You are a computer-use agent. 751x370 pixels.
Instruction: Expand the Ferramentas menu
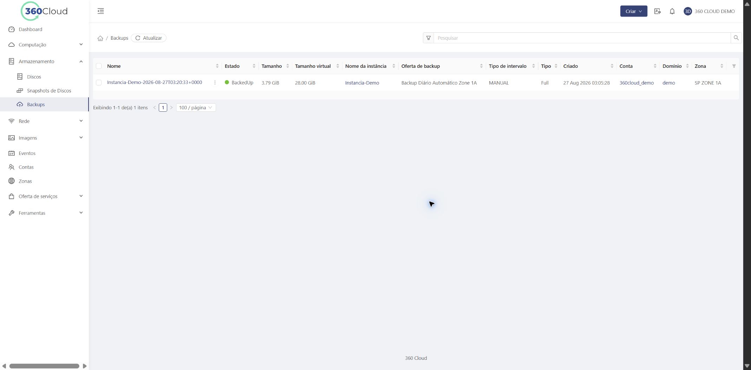(x=44, y=213)
